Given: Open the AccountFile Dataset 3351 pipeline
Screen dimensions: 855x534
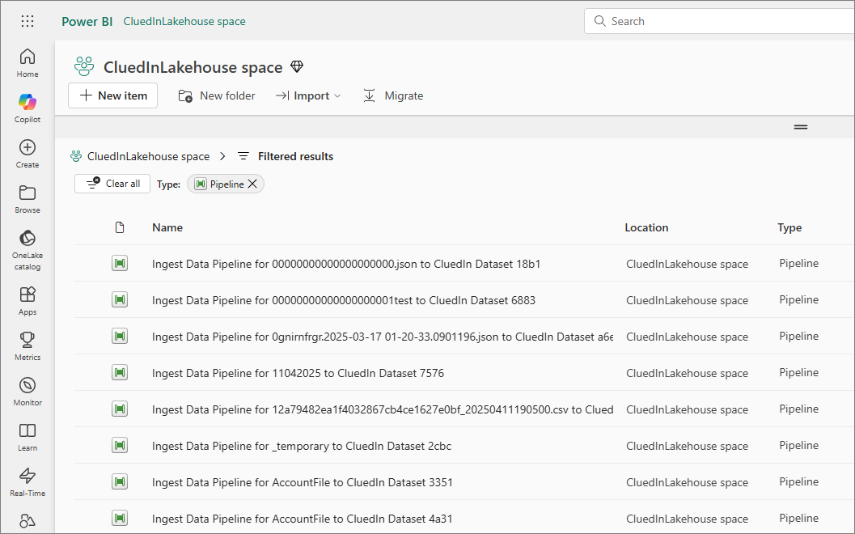Looking at the screenshot, I should pyautogui.click(x=302, y=482).
